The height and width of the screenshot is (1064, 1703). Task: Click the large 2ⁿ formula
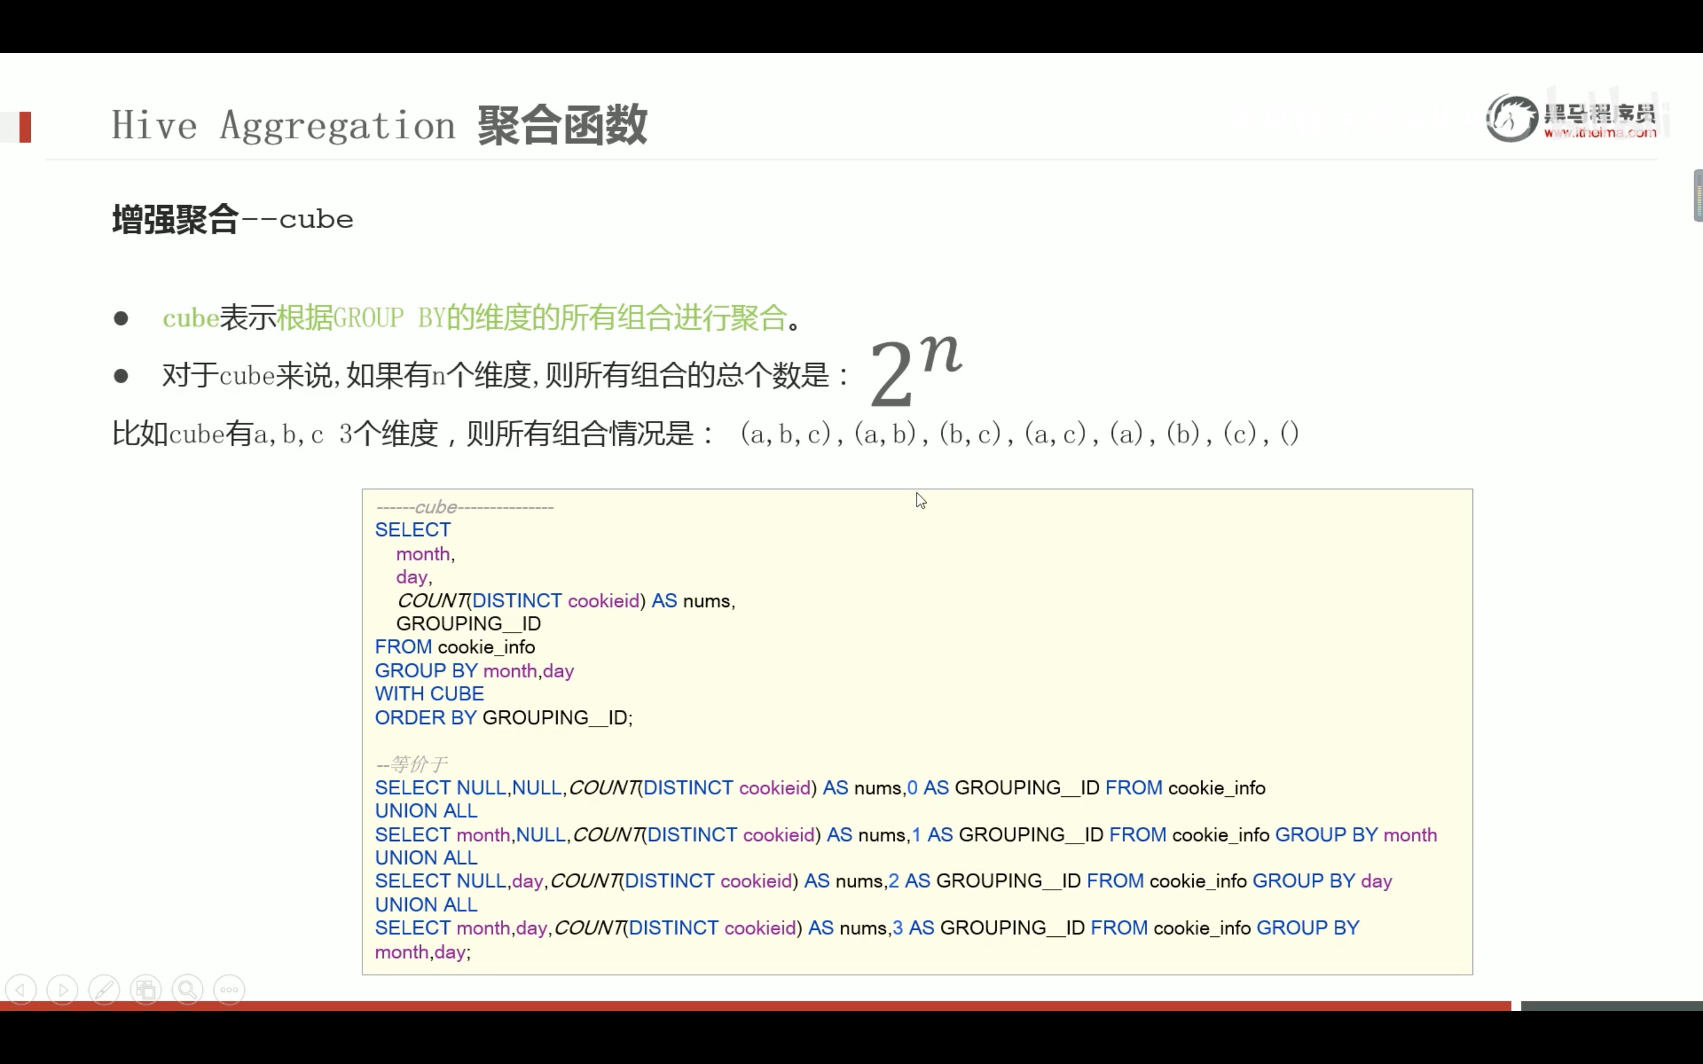tap(915, 371)
